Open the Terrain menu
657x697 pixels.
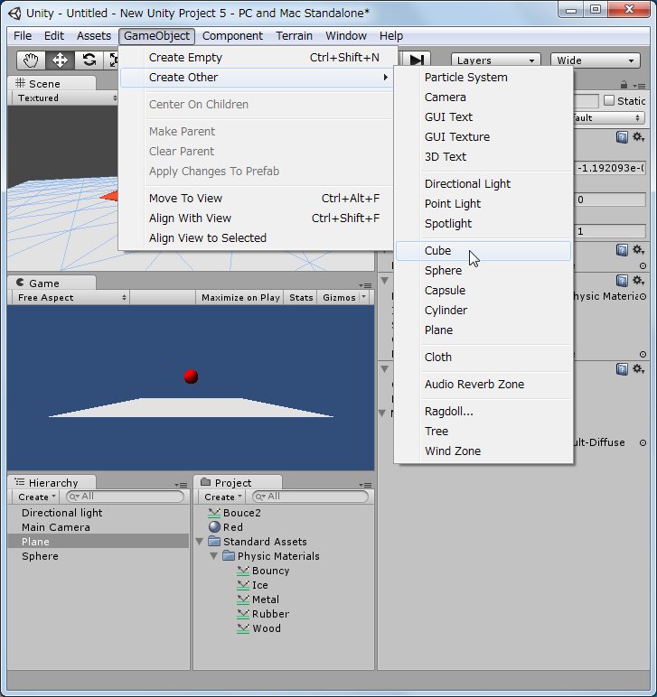294,35
